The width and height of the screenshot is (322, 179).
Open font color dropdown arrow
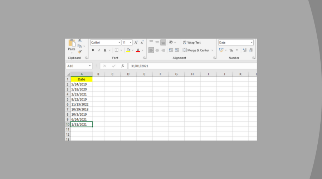[142, 50]
